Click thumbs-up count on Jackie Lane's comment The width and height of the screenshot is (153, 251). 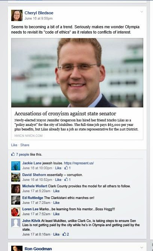pyautogui.click(x=67, y=168)
